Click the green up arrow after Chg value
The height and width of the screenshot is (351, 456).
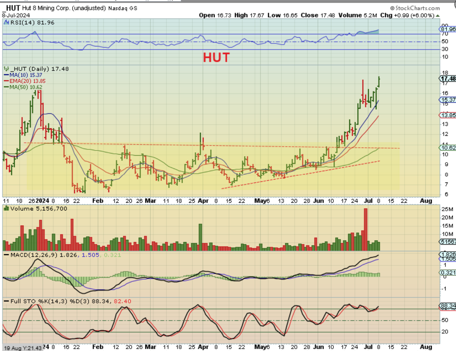tap(437, 15)
